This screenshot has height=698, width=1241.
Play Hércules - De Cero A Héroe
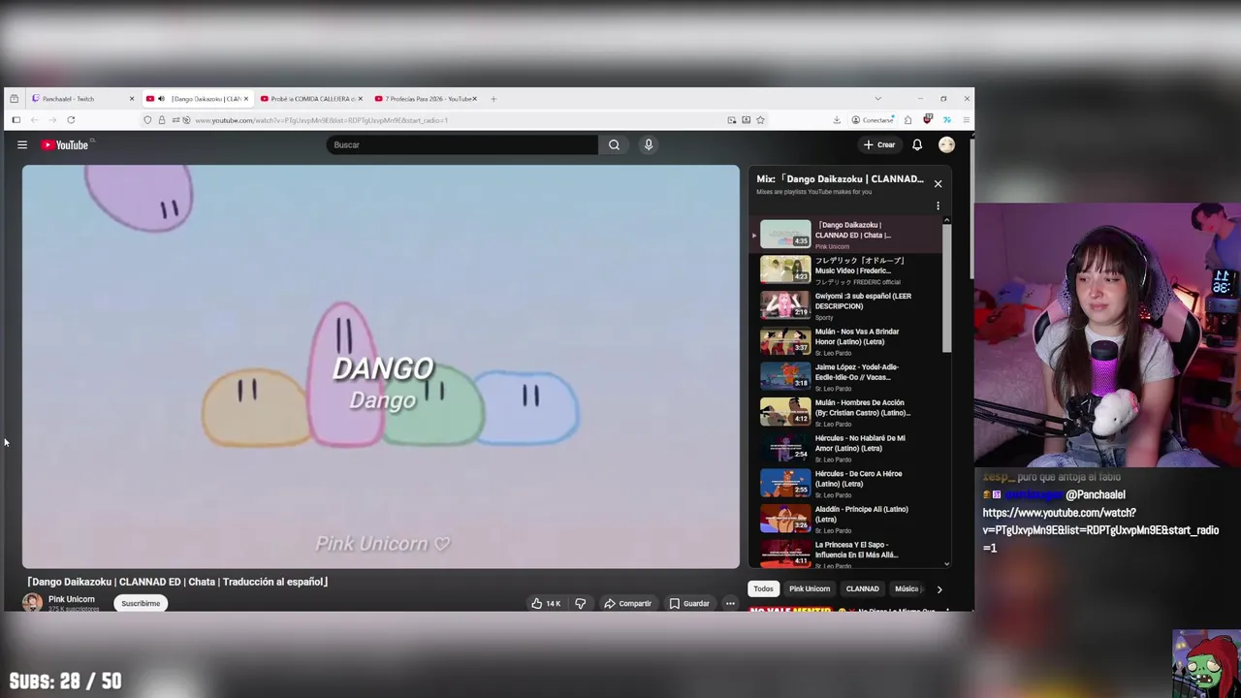(x=845, y=484)
